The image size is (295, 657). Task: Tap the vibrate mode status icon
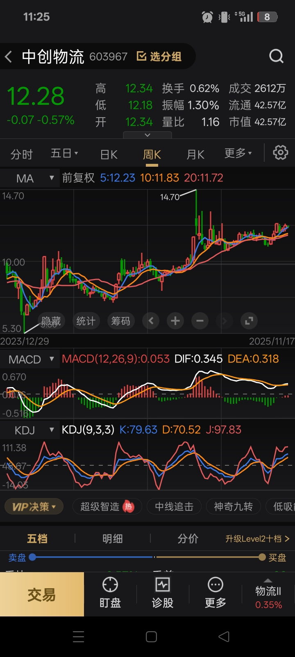(x=225, y=17)
